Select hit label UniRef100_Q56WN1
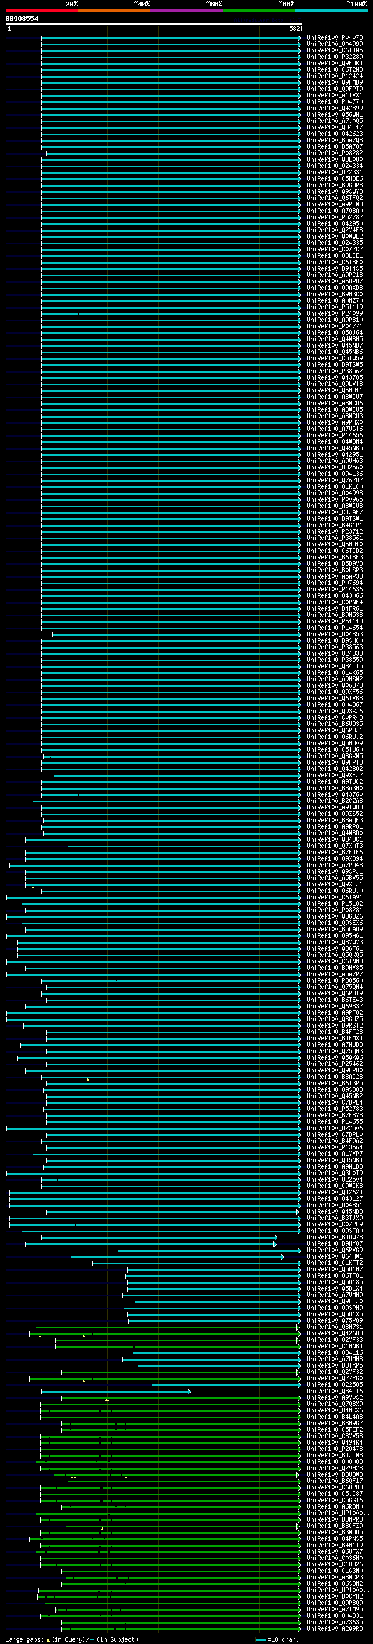The width and height of the screenshot is (373, 1644). 335,114
